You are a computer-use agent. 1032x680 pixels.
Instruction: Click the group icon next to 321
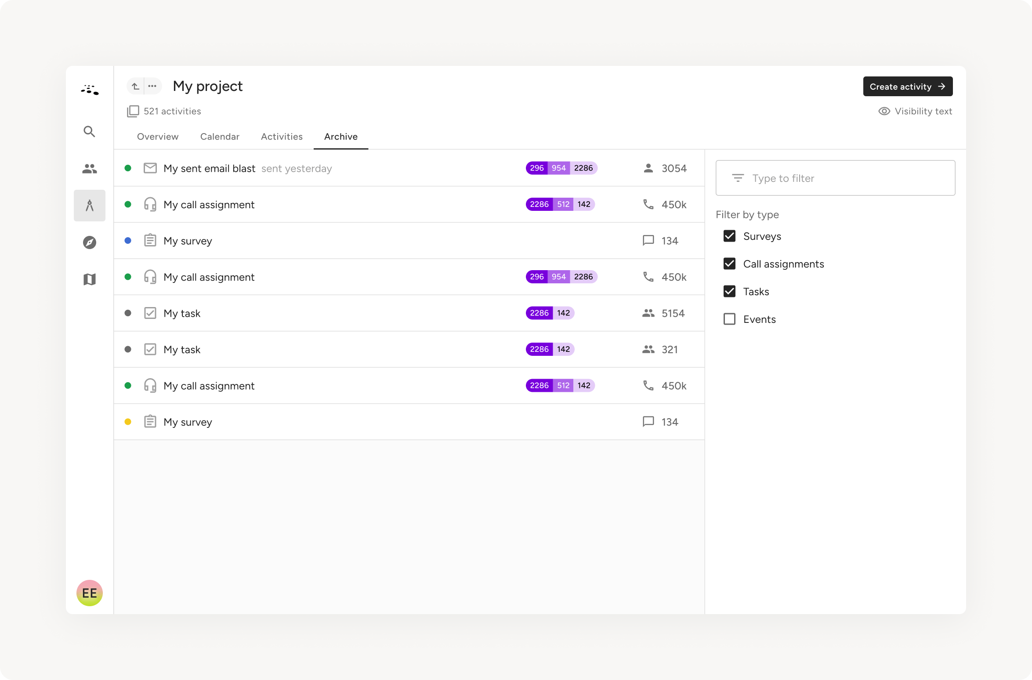[x=648, y=350]
